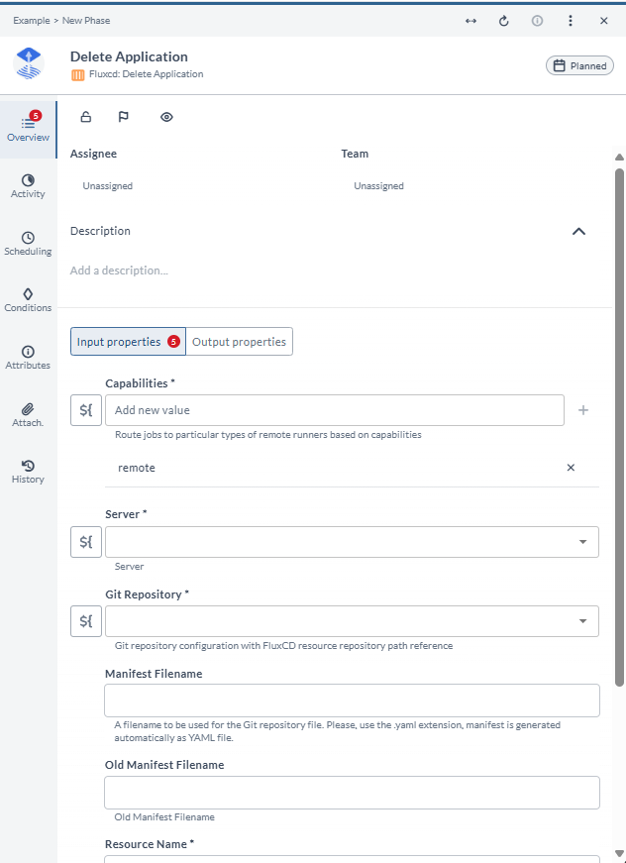Switch to Output properties tab
Viewport: 626px width, 863px height.
pos(240,341)
